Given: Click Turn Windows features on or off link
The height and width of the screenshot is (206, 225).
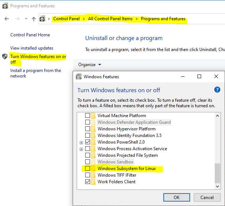Looking at the screenshot, I should click(38, 59).
